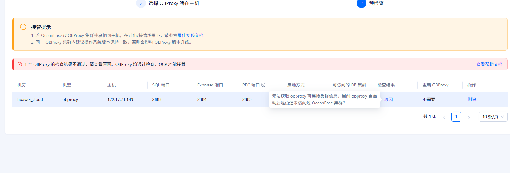Click the SQL 端口 column header
510x173 pixels.
[161, 85]
